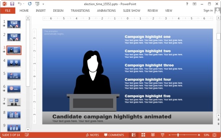The height and width of the screenshot is (138, 221).
Task: Click slide editor scroll up arrow
Action: pyautogui.click(x=218, y=18)
